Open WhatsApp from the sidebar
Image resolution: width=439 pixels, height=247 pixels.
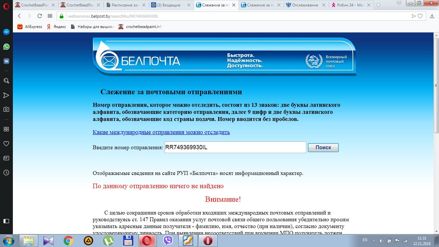[x=6, y=47]
